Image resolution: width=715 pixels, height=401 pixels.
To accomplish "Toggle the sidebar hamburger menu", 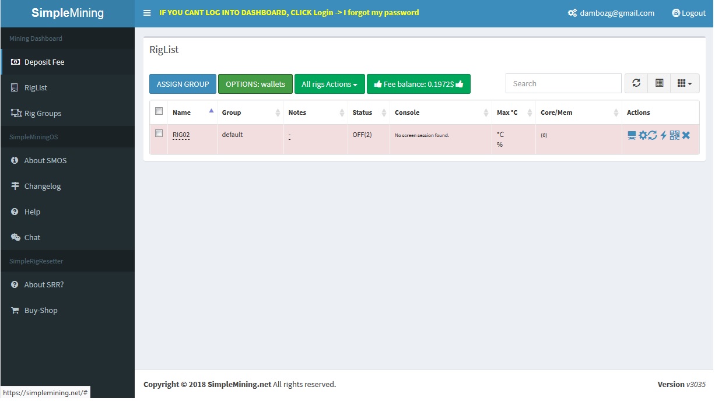I will [x=147, y=13].
